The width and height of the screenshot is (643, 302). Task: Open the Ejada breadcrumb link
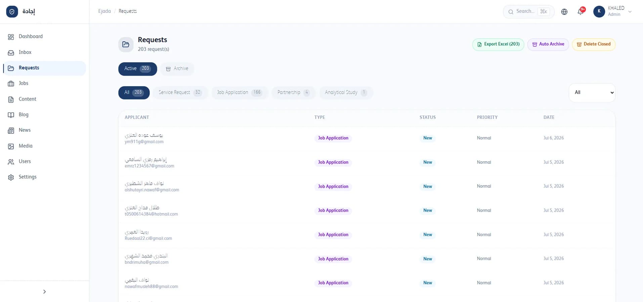pos(104,11)
